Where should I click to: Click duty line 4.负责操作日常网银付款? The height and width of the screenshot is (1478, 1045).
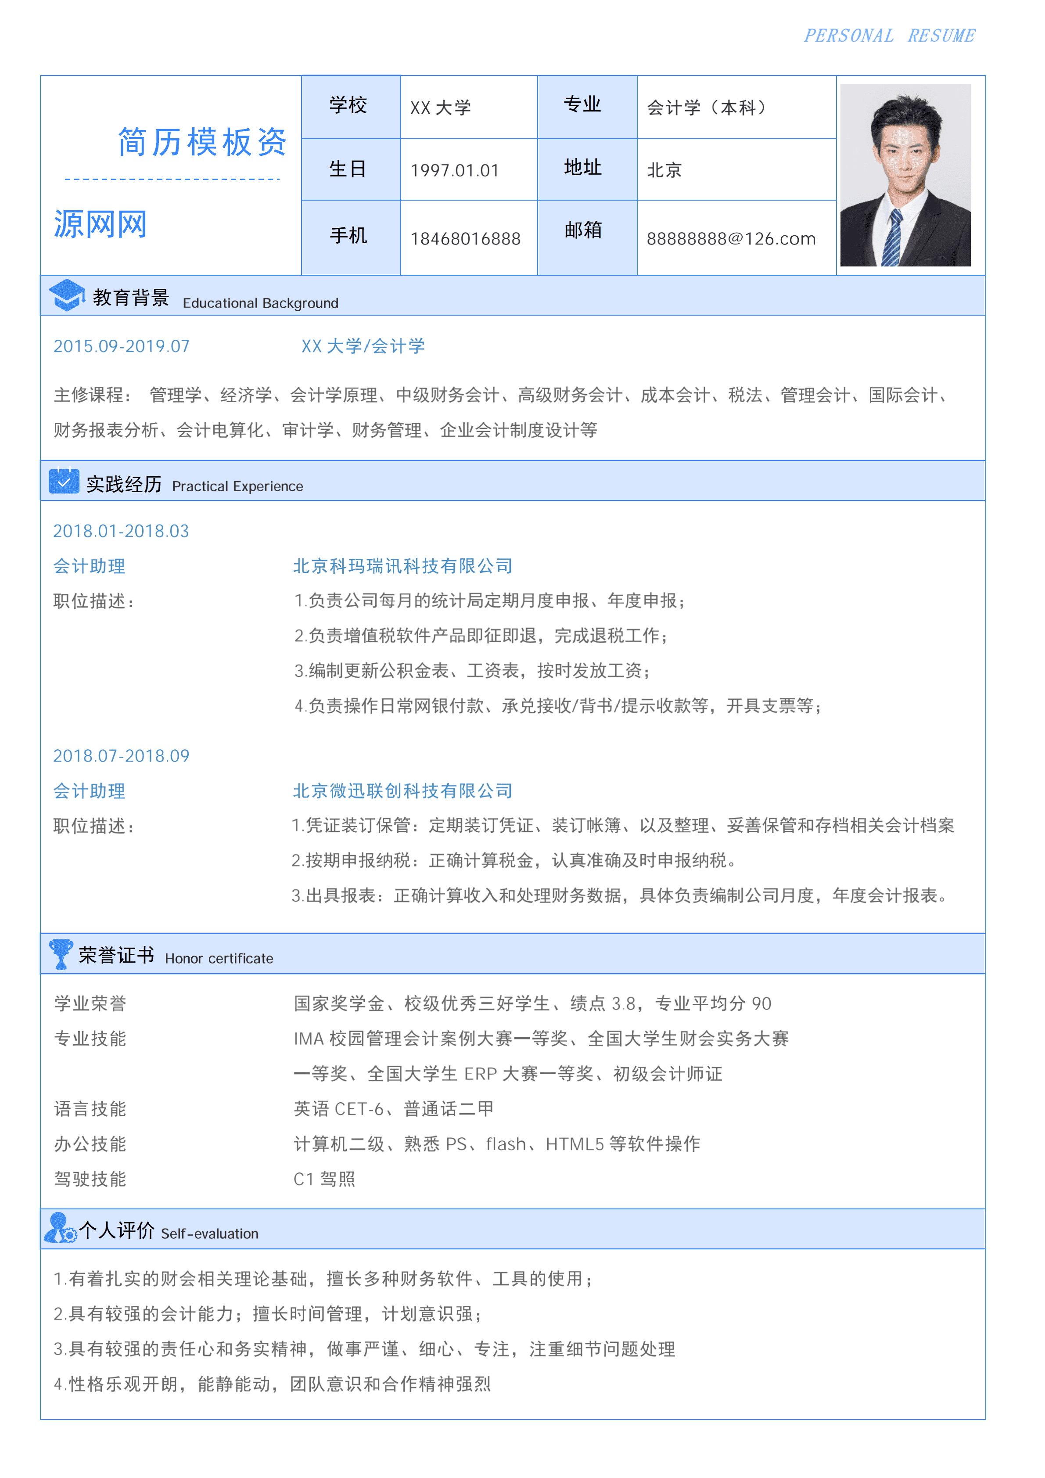[x=559, y=706]
